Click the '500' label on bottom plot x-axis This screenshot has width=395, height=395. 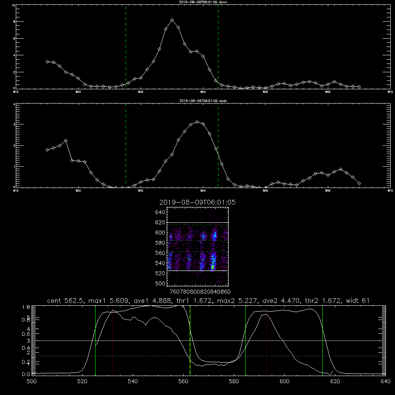(32, 382)
